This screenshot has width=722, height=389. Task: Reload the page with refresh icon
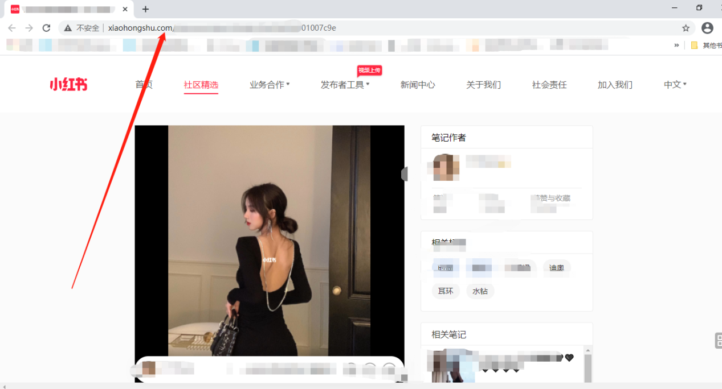tap(47, 28)
